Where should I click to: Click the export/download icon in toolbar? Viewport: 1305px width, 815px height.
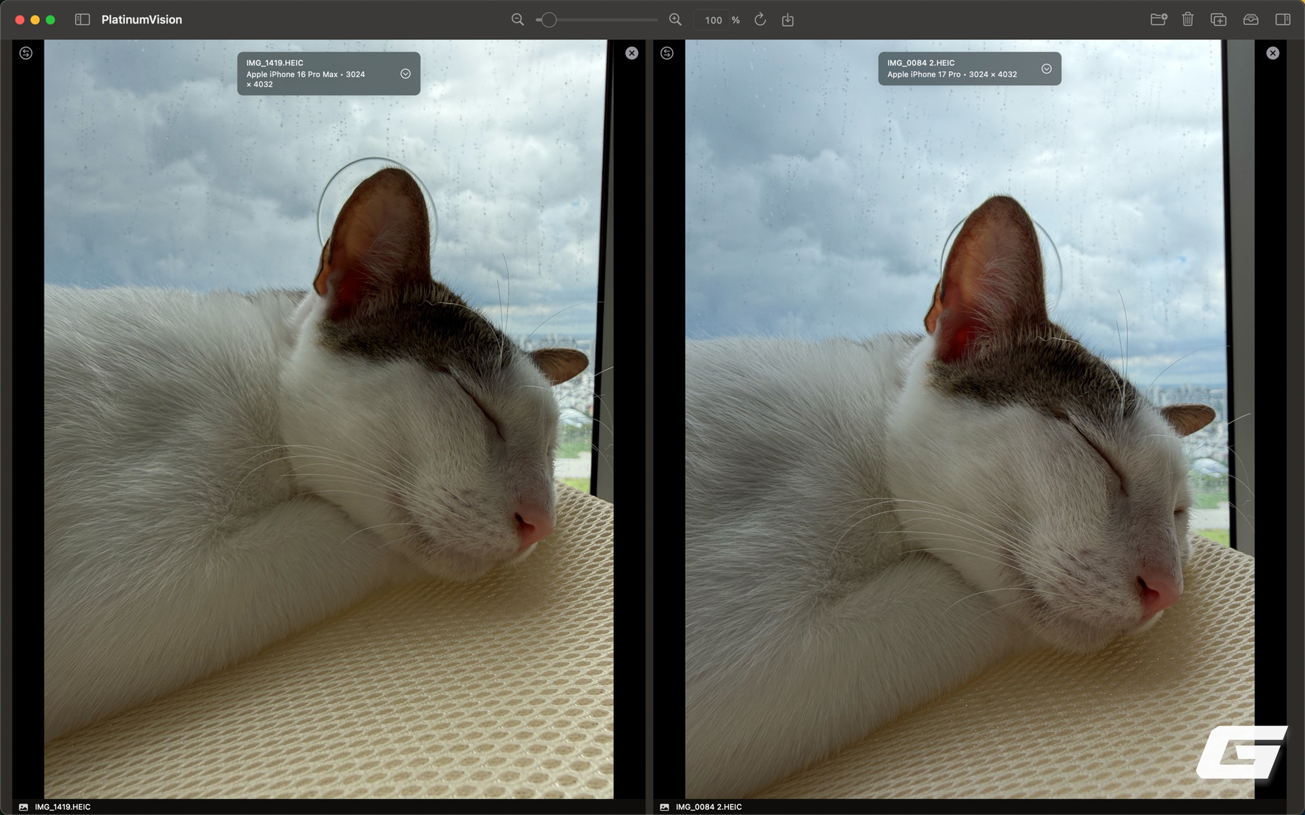788,20
